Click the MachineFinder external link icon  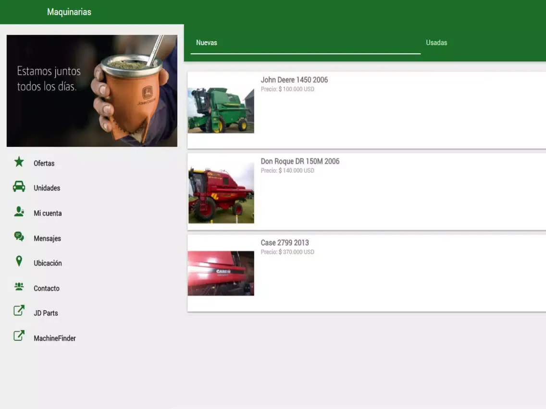[19, 336]
